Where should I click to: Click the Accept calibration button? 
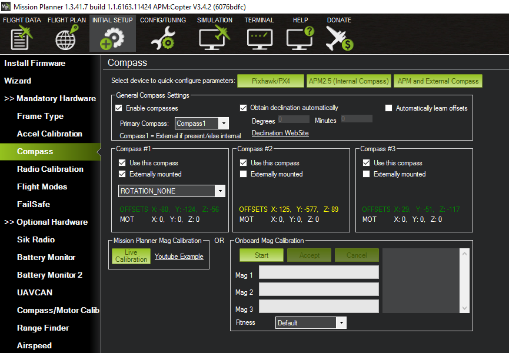tap(310, 255)
